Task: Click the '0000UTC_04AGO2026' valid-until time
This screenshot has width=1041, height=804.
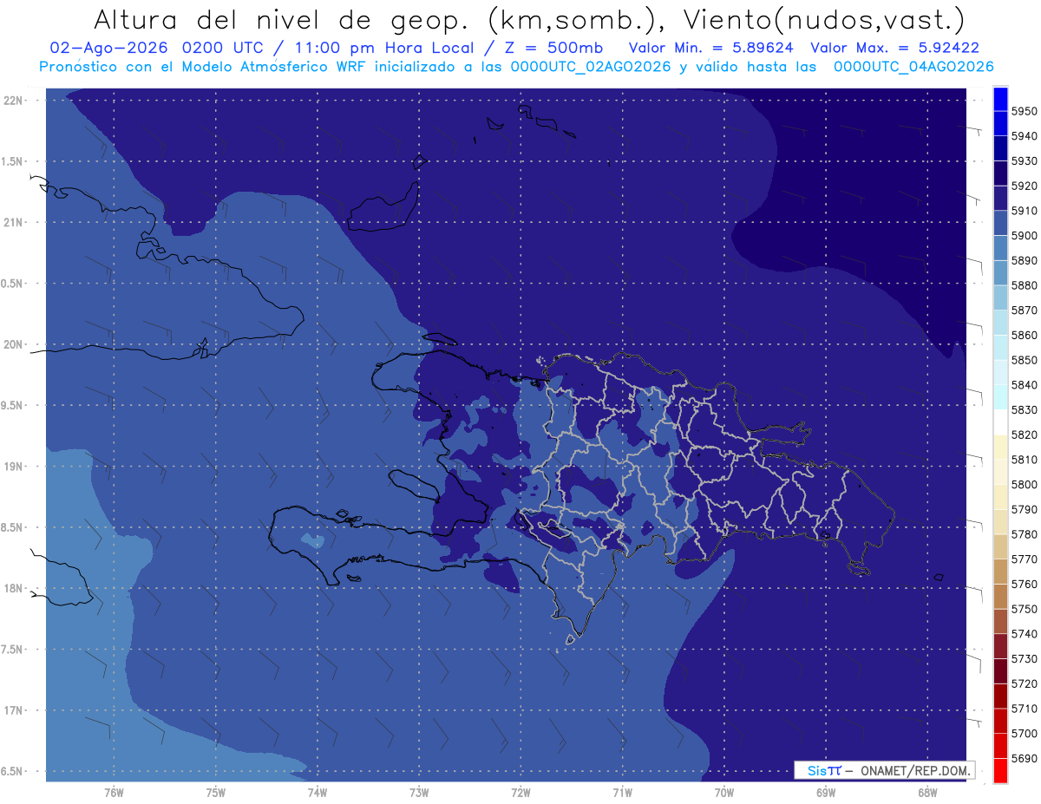Action: coord(913,67)
